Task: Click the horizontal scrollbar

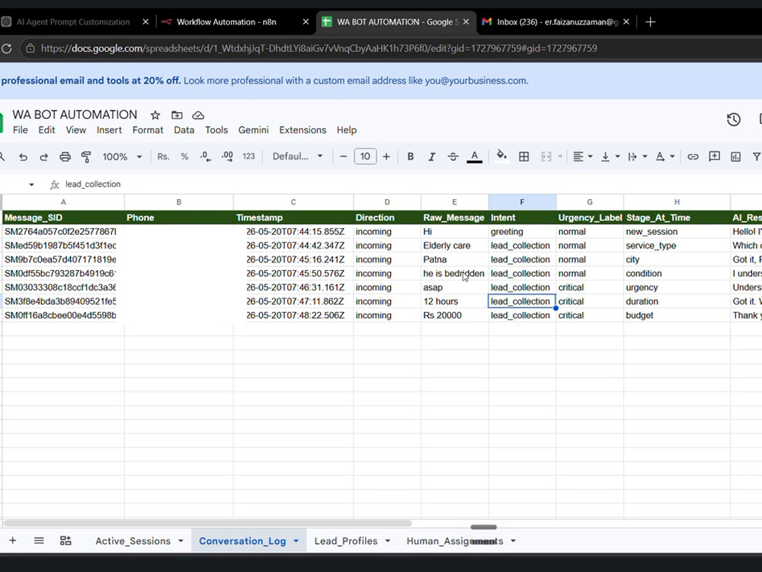Action: (x=207, y=523)
